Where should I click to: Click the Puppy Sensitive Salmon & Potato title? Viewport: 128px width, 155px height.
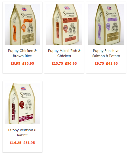(106, 53)
